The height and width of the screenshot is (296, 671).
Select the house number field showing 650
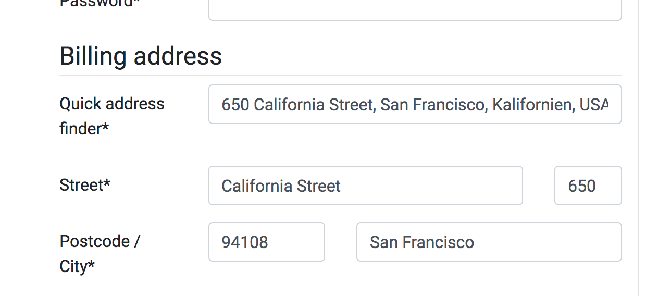(587, 186)
